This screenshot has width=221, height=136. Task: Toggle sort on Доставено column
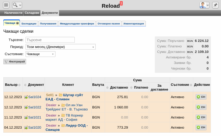(x=107, y=87)
